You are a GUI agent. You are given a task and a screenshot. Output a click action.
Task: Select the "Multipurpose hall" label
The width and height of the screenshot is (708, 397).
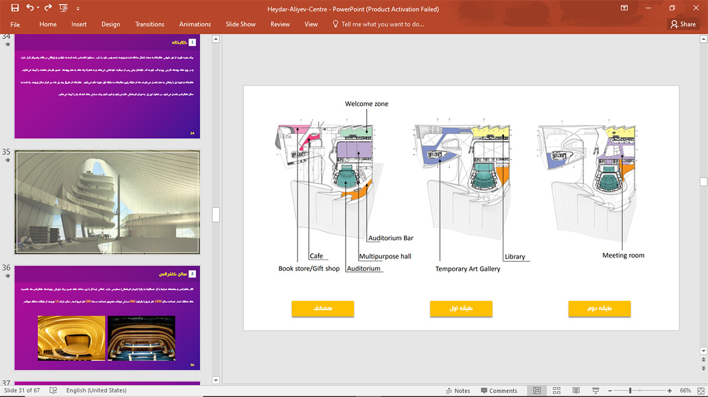click(x=385, y=256)
